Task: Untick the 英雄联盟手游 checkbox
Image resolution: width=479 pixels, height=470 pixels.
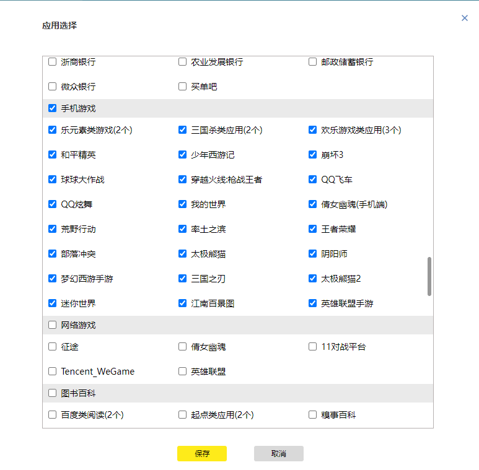Action: click(312, 303)
